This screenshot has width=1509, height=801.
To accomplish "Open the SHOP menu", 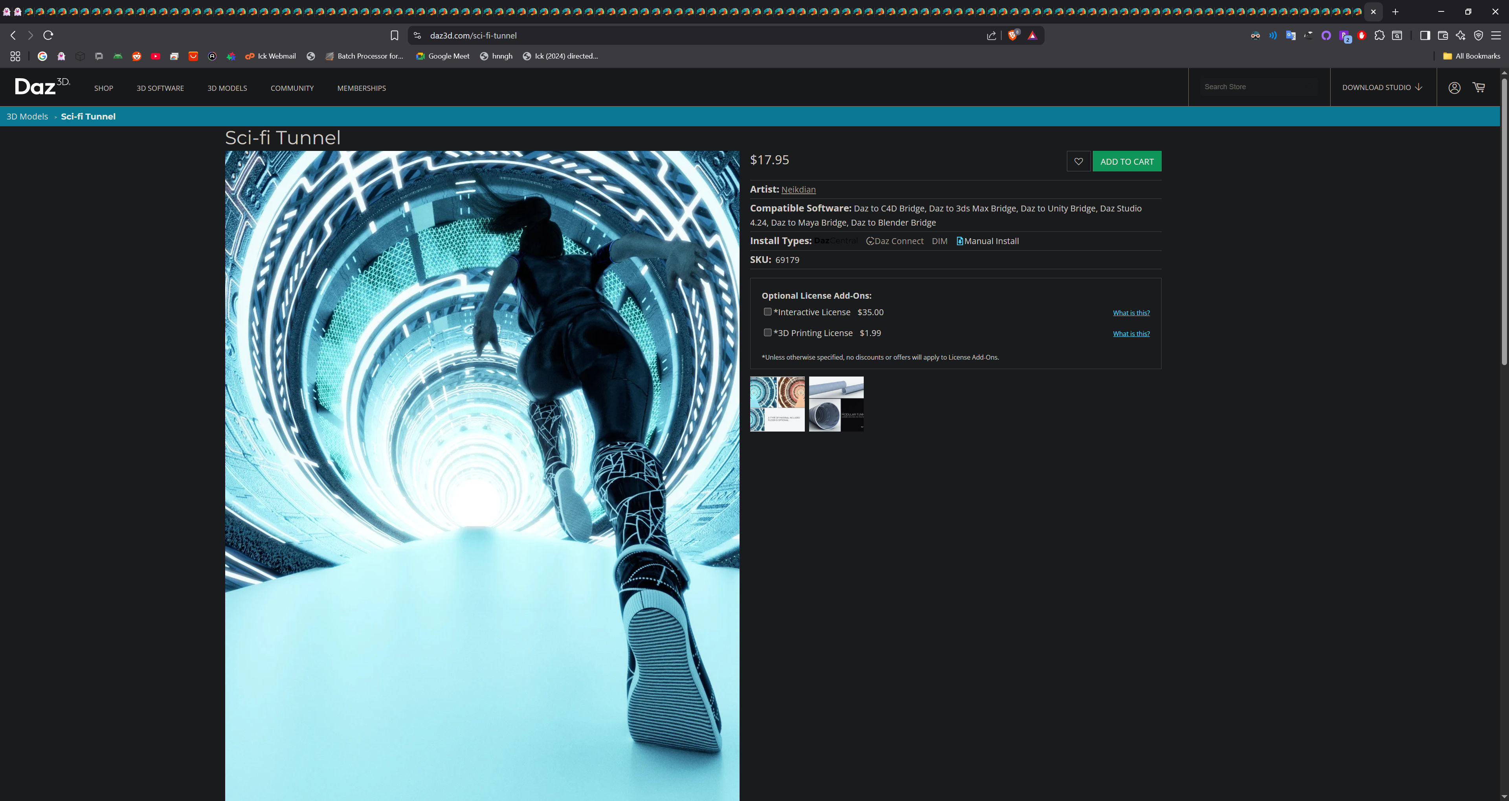I will coord(104,88).
